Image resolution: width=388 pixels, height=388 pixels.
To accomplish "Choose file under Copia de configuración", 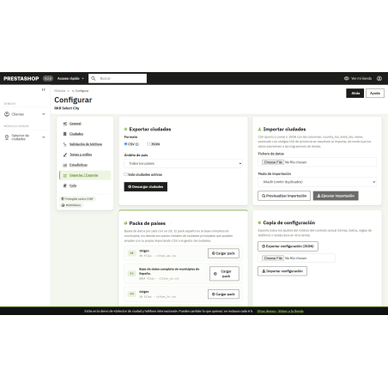I will point(273,258).
